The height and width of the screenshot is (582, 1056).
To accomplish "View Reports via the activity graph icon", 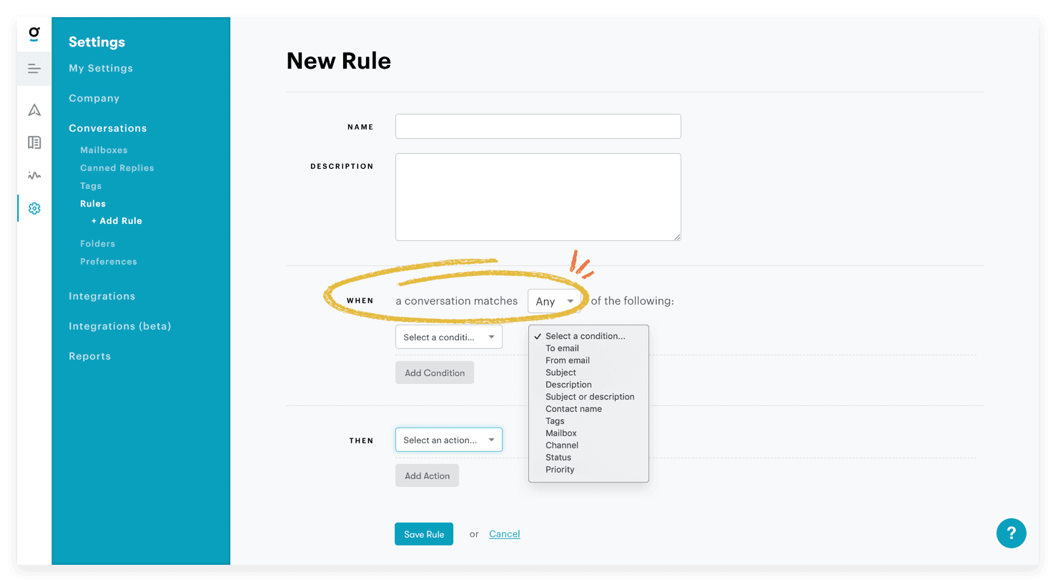I will point(34,175).
